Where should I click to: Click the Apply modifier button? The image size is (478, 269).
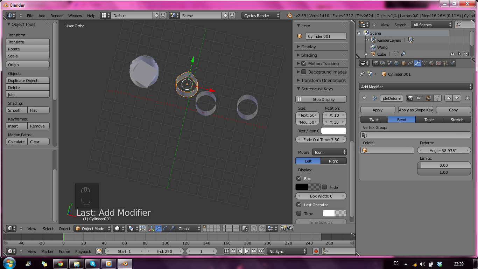pyautogui.click(x=378, y=110)
